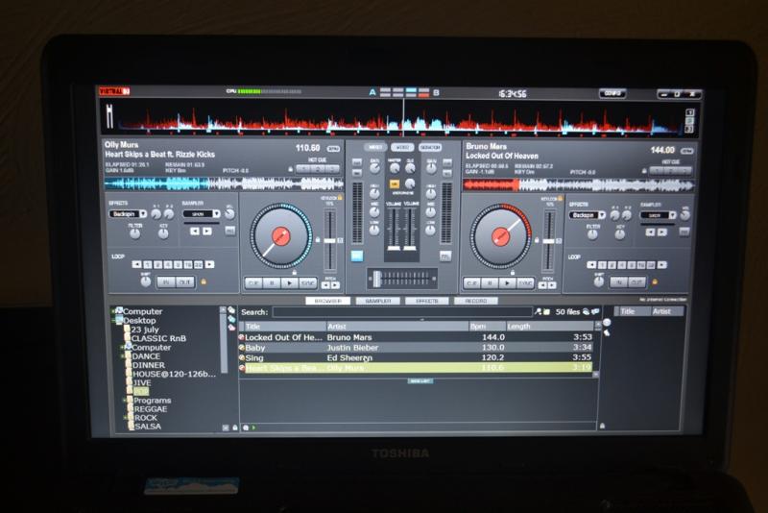The height and width of the screenshot is (513, 768).
Task: Sort tracks by Bpm column header
Action: (487, 327)
